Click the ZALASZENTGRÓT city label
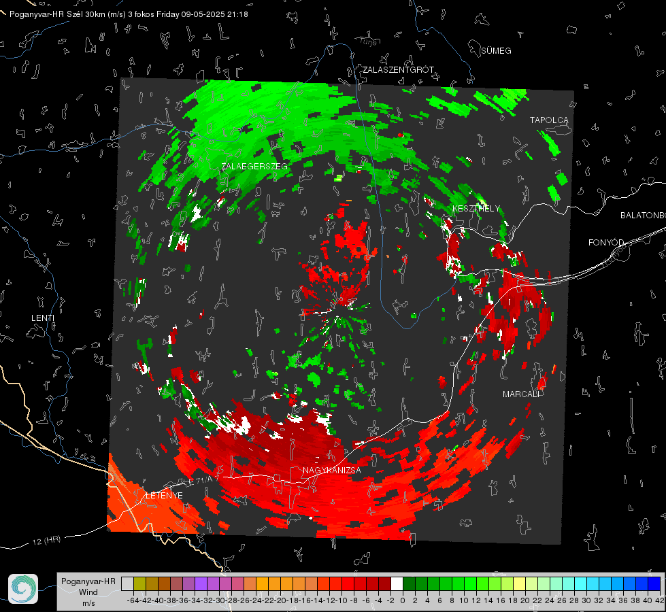This screenshot has height=612, width=666. (x=398, y=69)
